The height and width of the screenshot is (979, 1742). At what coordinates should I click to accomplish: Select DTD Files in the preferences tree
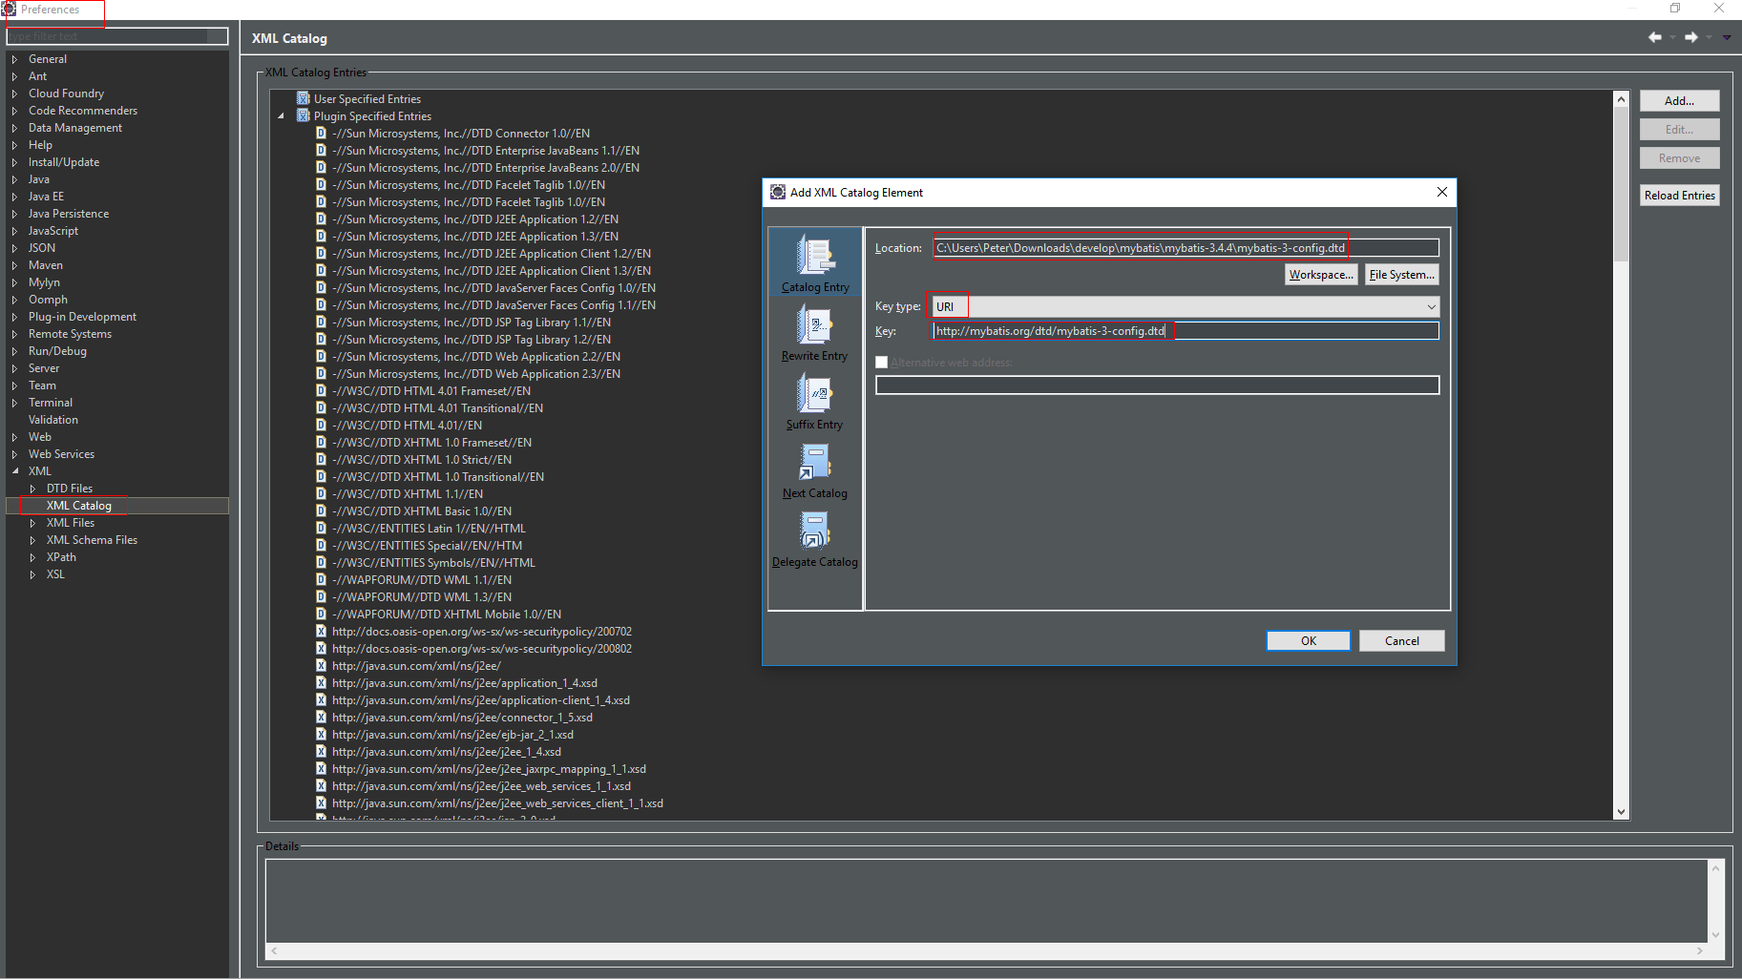tap(69, 488)
